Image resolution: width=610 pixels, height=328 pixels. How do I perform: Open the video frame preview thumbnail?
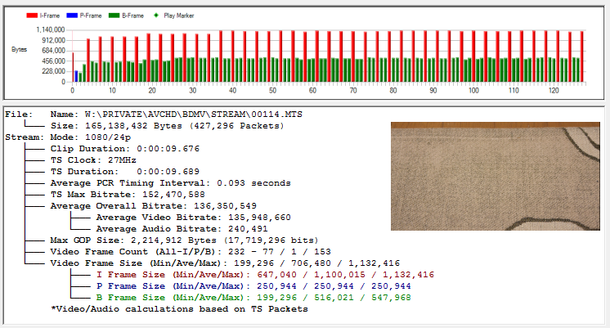tap(498, 176)
